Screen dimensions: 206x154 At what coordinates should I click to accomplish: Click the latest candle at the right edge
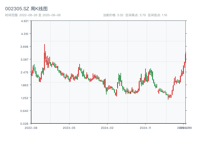coord(185,58)
